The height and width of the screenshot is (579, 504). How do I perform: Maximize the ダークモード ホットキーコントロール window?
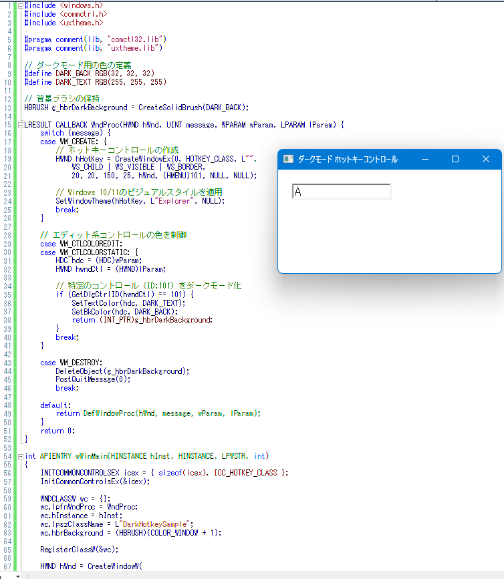[x=455, y=159]
